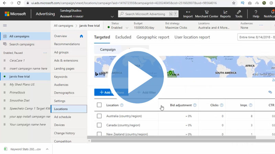Open the Import tool
Viewport: 275px width, 154px height.
[188, 14]
